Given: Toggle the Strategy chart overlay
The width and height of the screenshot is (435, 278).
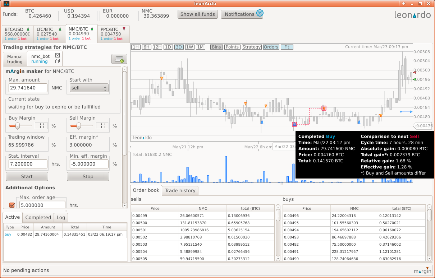Looking at the screenshot, I should pos(252,47).
